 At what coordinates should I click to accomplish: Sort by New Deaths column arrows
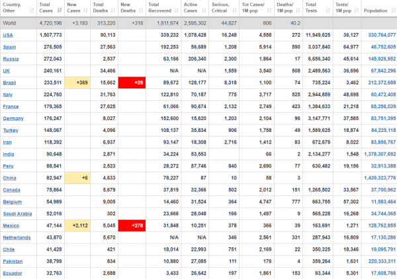pos(141,11)
